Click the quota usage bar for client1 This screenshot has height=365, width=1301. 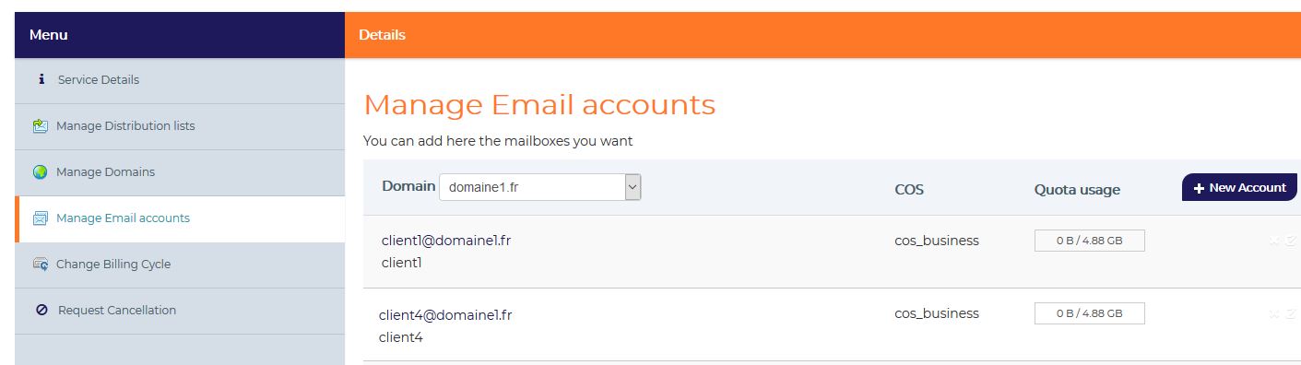coord(1089,241)
